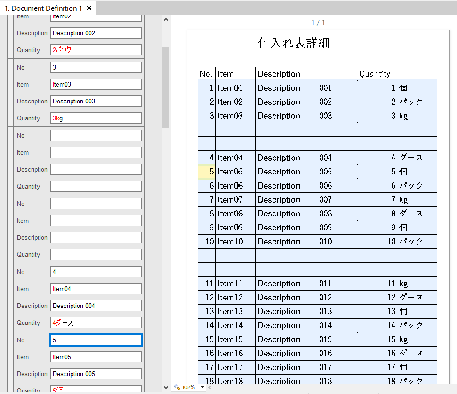Click Description field containing Description 002
This screenshot has height=394, width=457.
(96, 33)
